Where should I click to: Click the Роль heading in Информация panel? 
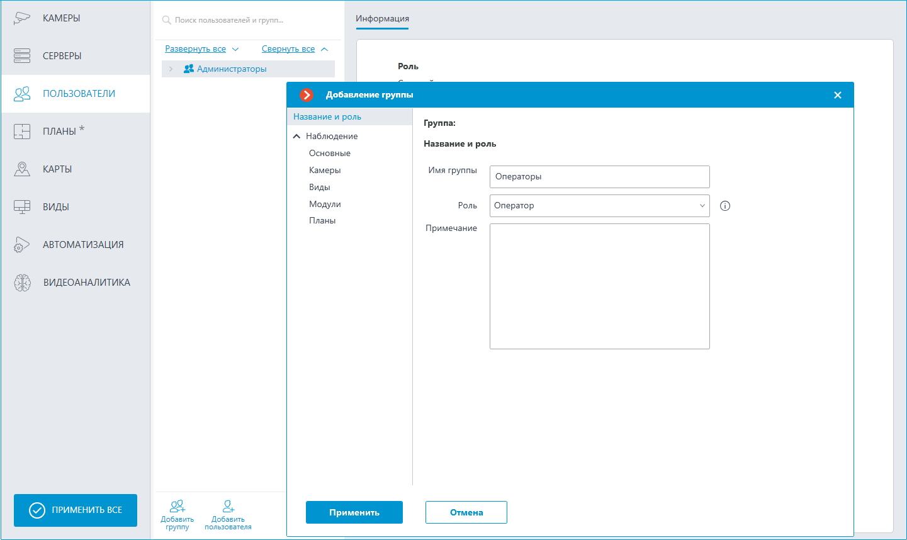pos(408,67)
